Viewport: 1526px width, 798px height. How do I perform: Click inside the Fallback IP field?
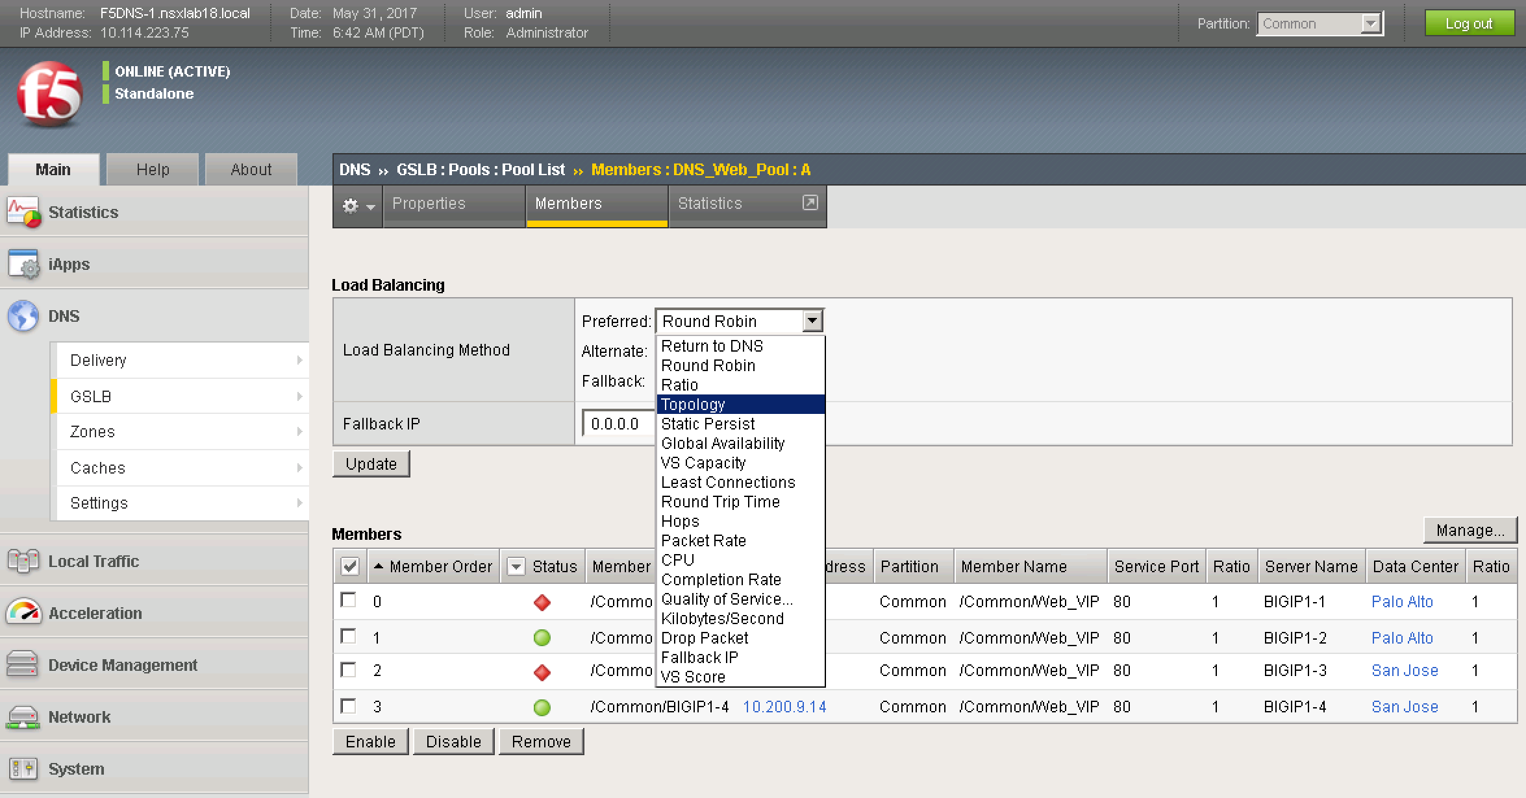tap(616, 423)
